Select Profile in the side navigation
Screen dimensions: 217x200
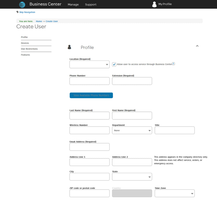tap(24, 37)
